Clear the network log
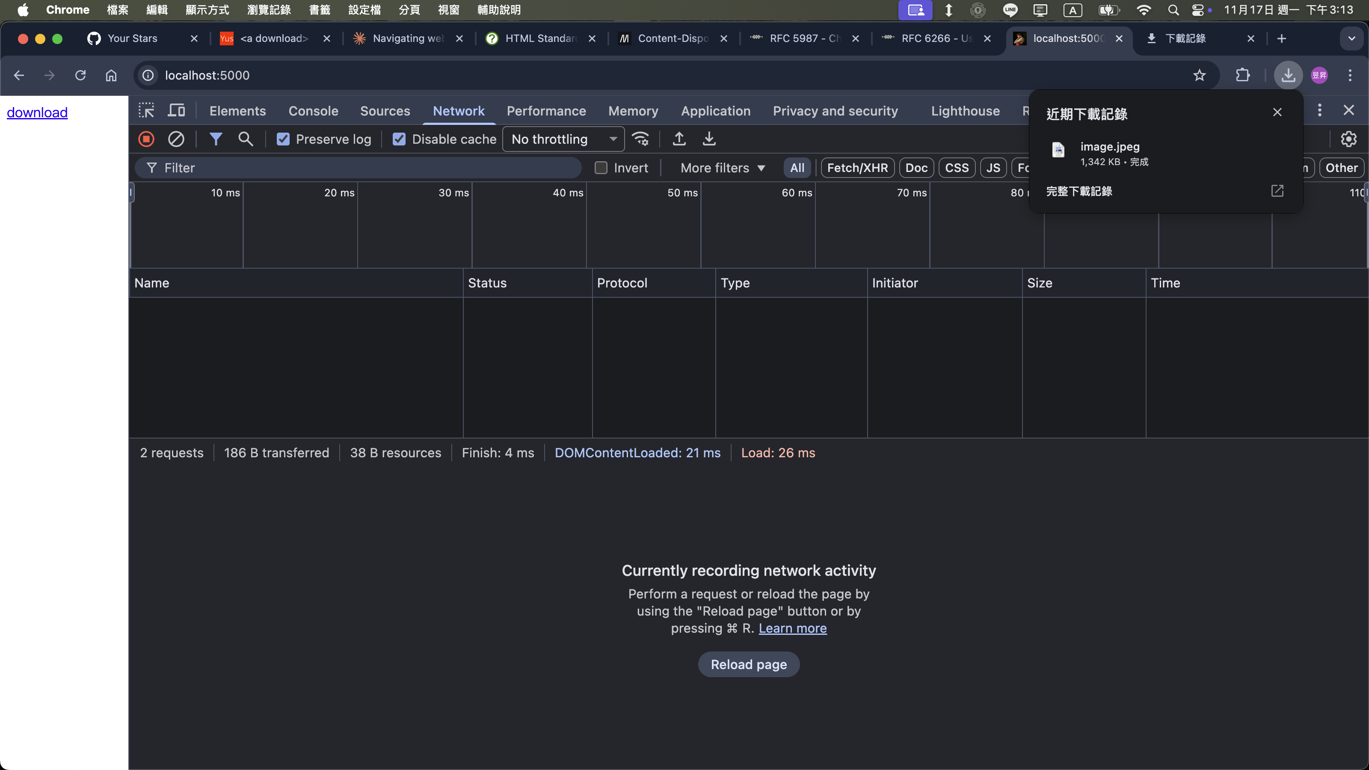This screenshot has width=1369, height=770. [x=176, y=139]
